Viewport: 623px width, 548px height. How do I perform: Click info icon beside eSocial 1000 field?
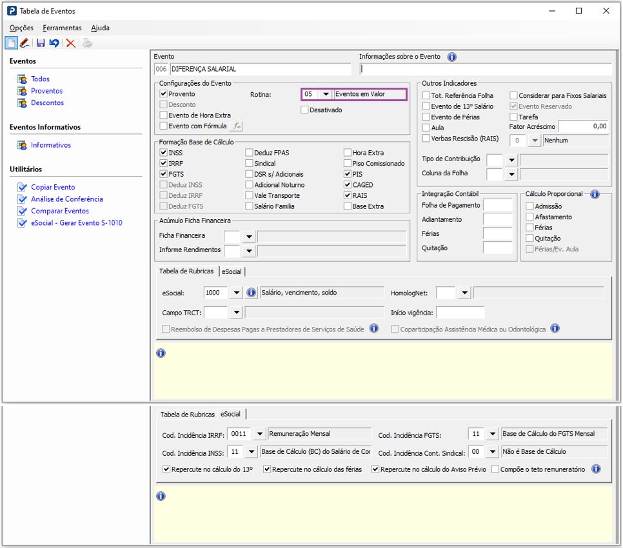251,293
